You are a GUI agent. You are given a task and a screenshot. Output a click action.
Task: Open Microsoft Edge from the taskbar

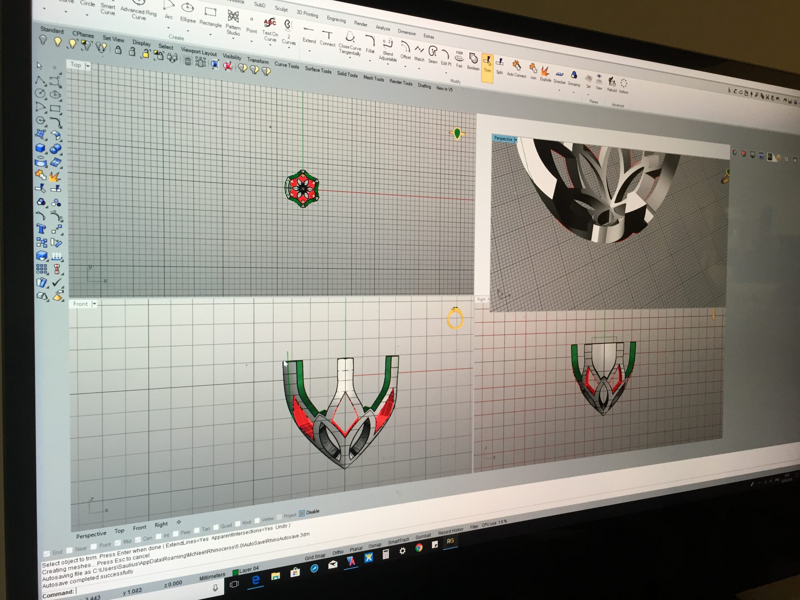pyautogui.click(x=256, y=580)
